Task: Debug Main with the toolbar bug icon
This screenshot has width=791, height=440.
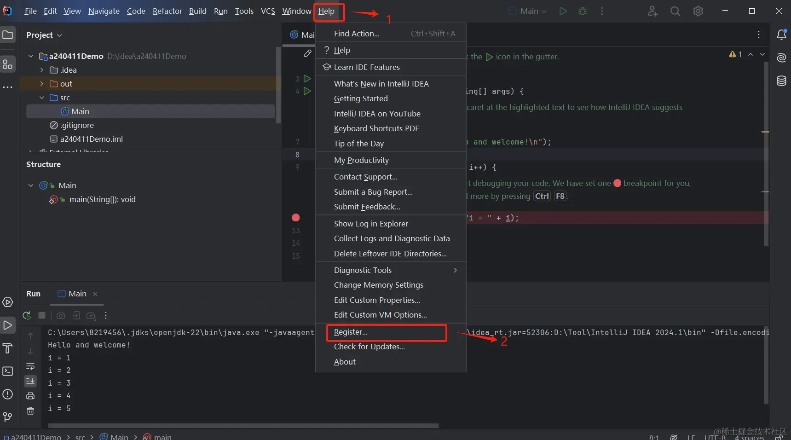Action: pos(583,11)
